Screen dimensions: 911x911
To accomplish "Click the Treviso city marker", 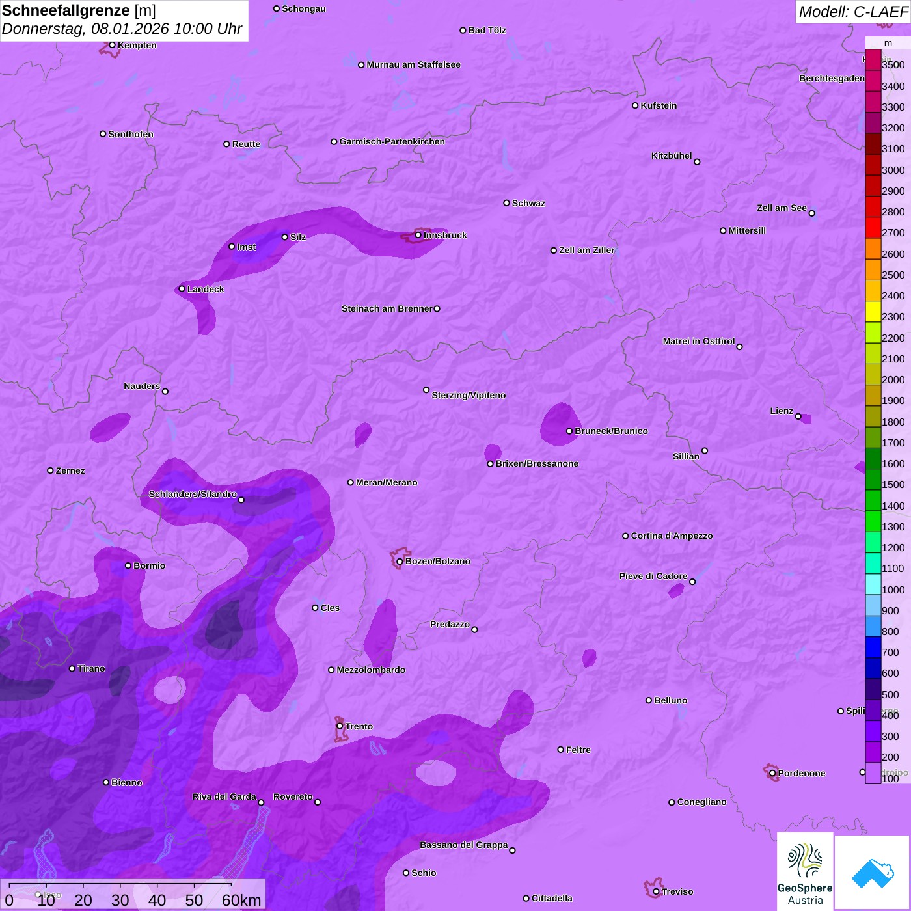I will tap(656, 891).
